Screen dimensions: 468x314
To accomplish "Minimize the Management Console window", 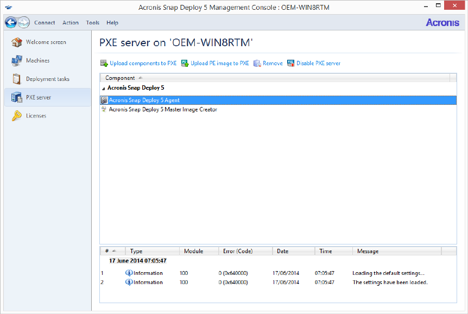I will point(426,5).
